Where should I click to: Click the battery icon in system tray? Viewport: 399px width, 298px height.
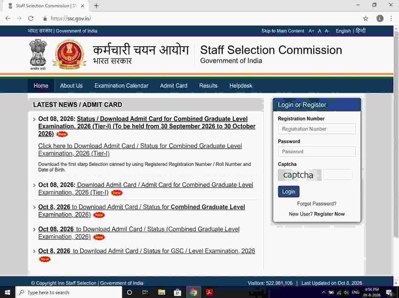[331, 293]
